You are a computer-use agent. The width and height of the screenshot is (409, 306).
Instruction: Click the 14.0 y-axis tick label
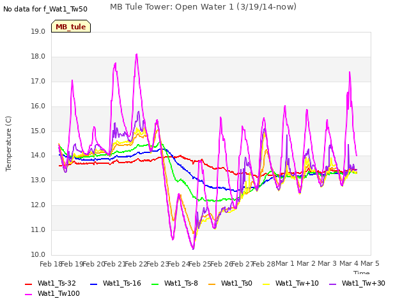[x=38, y=156]
